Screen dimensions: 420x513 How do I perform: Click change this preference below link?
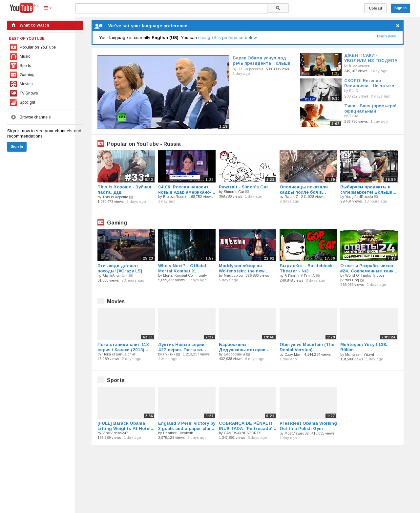click(227, 38)
